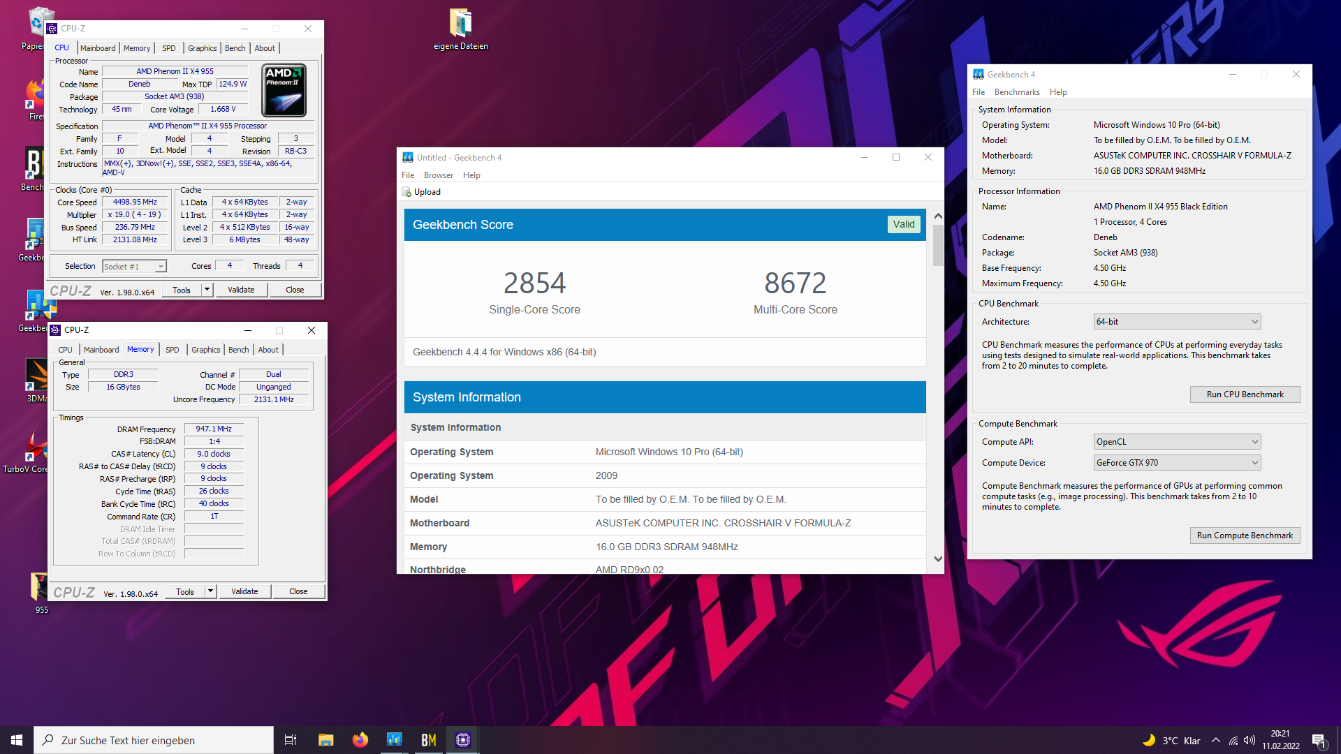Click the scroll down arrow in the Geekbench results

coord(938,559)
